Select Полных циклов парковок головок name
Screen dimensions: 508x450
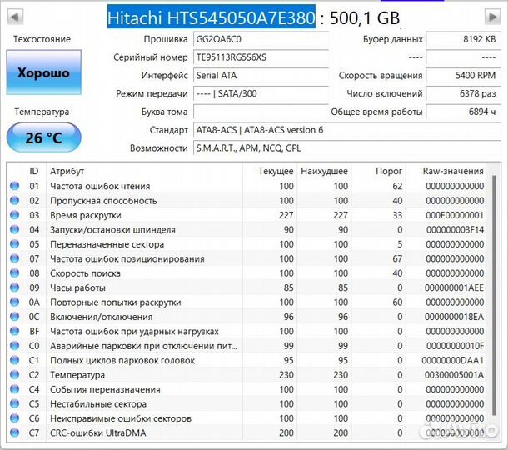[122, 360]
